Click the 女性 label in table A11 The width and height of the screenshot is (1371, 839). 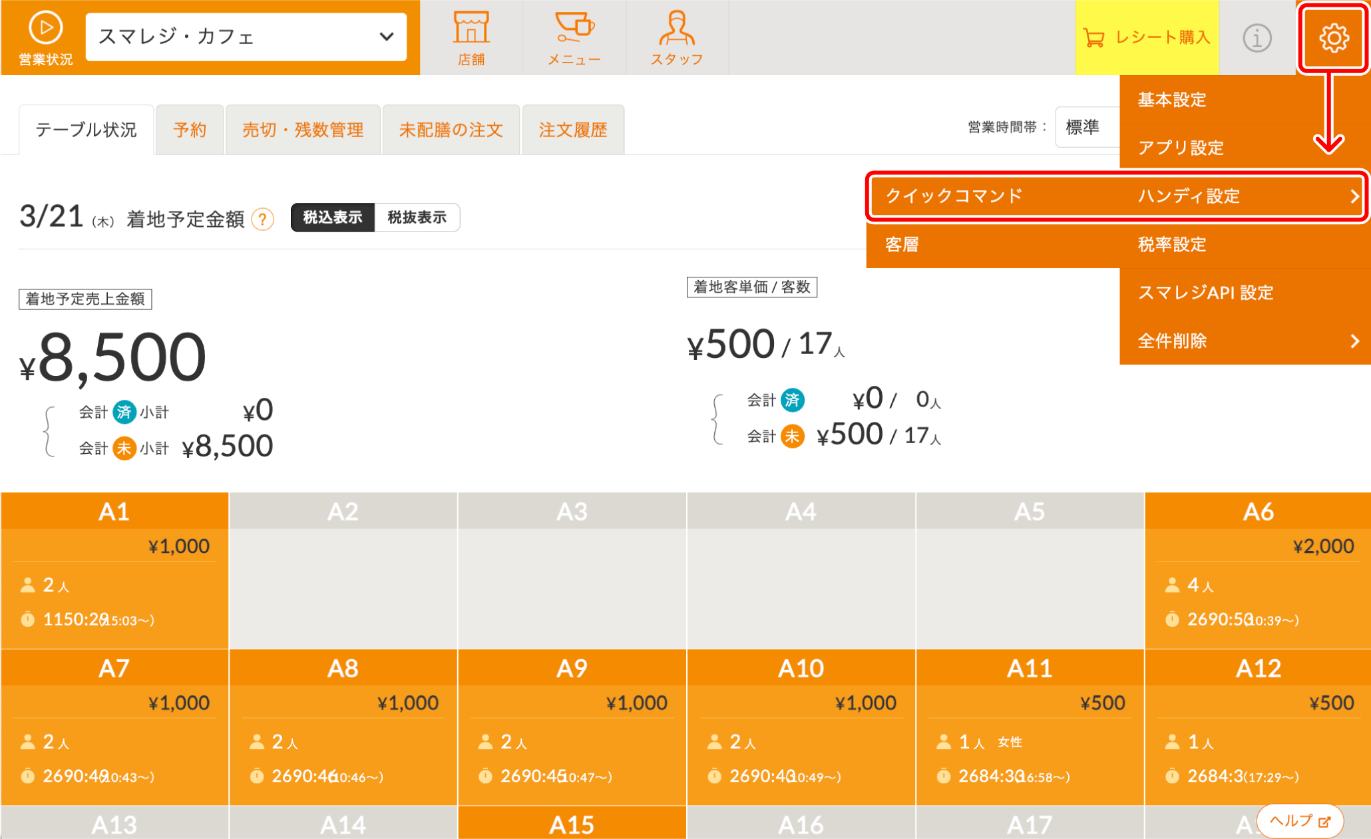[x=1010, y=743]
